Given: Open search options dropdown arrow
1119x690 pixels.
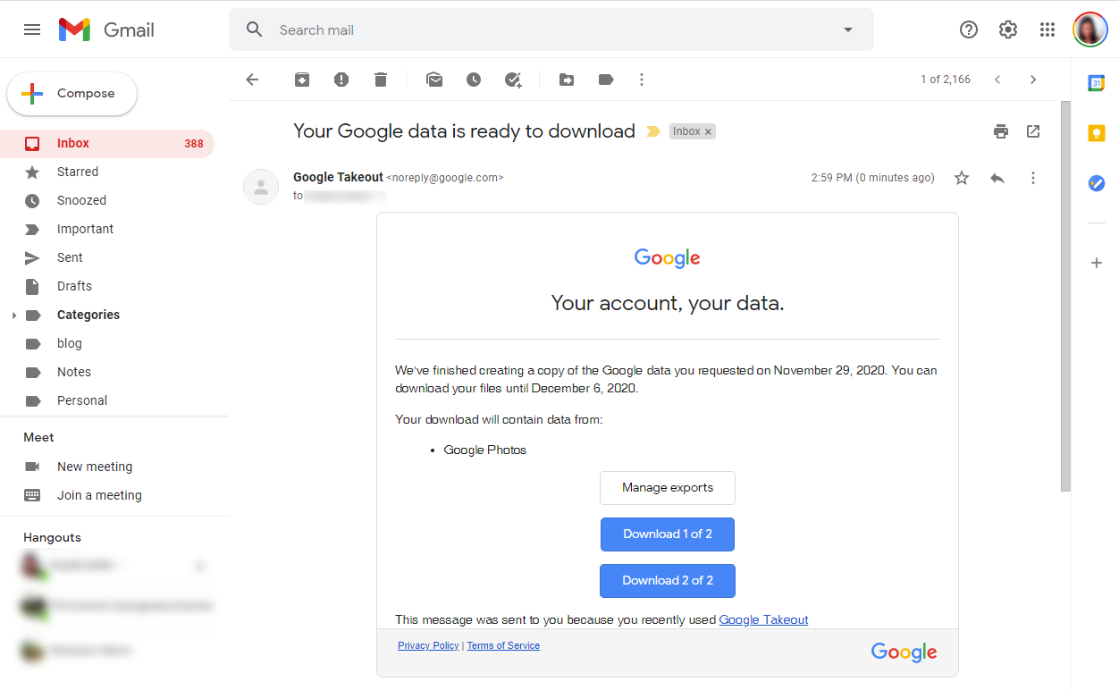Looking at the screenshot, I should pos(848,29).
